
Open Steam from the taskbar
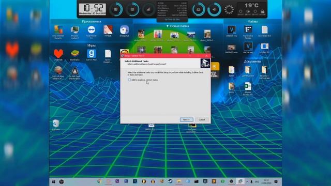tap(170, 181)
